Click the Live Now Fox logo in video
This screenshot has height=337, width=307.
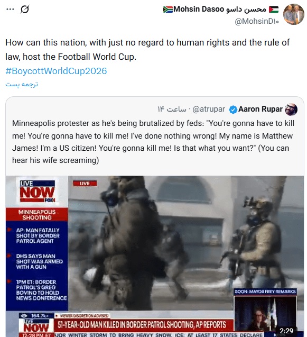38,191
